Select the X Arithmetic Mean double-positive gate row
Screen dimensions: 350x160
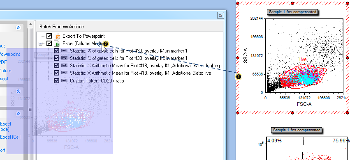coord(146,66)
